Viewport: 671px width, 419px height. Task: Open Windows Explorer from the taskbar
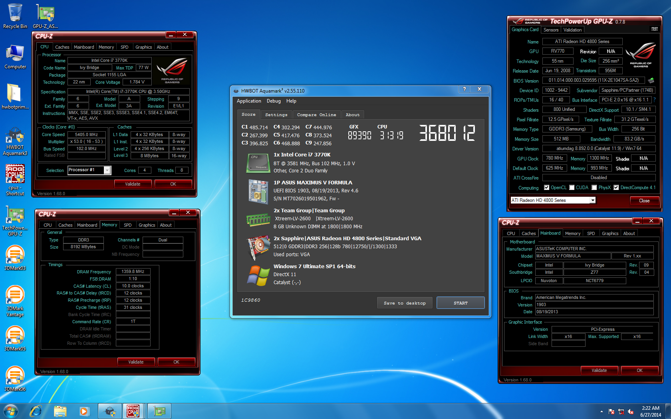[x=60, y=411]
